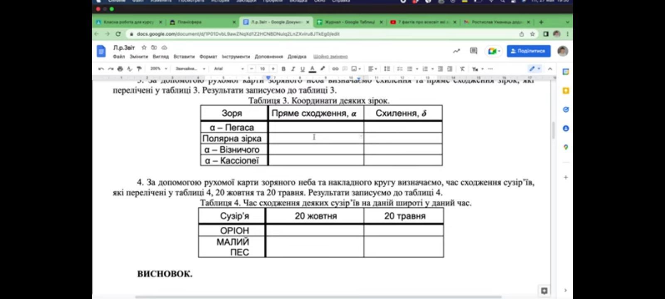Screen dimensions: 665x299
Task: Print the document using printer icon
Action: [120, 69]
